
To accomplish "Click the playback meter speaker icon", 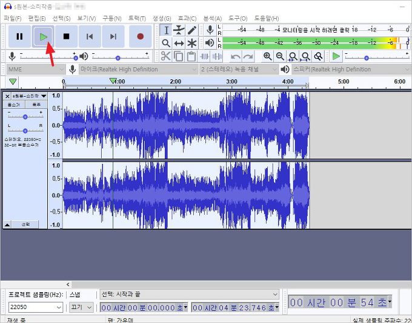I will coord(210,43).
